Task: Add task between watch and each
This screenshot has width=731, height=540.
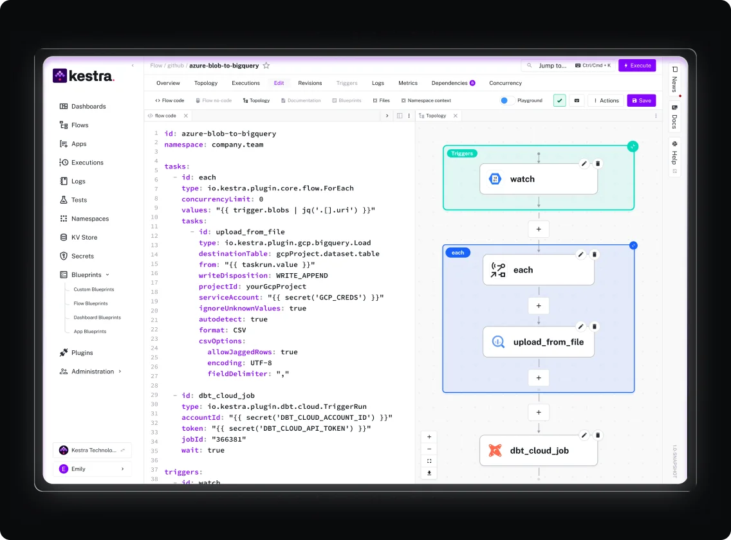Action: [x=539, y=230]
